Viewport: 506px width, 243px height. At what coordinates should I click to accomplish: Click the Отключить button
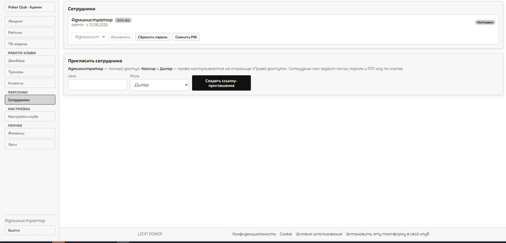(x=121, y=37)
